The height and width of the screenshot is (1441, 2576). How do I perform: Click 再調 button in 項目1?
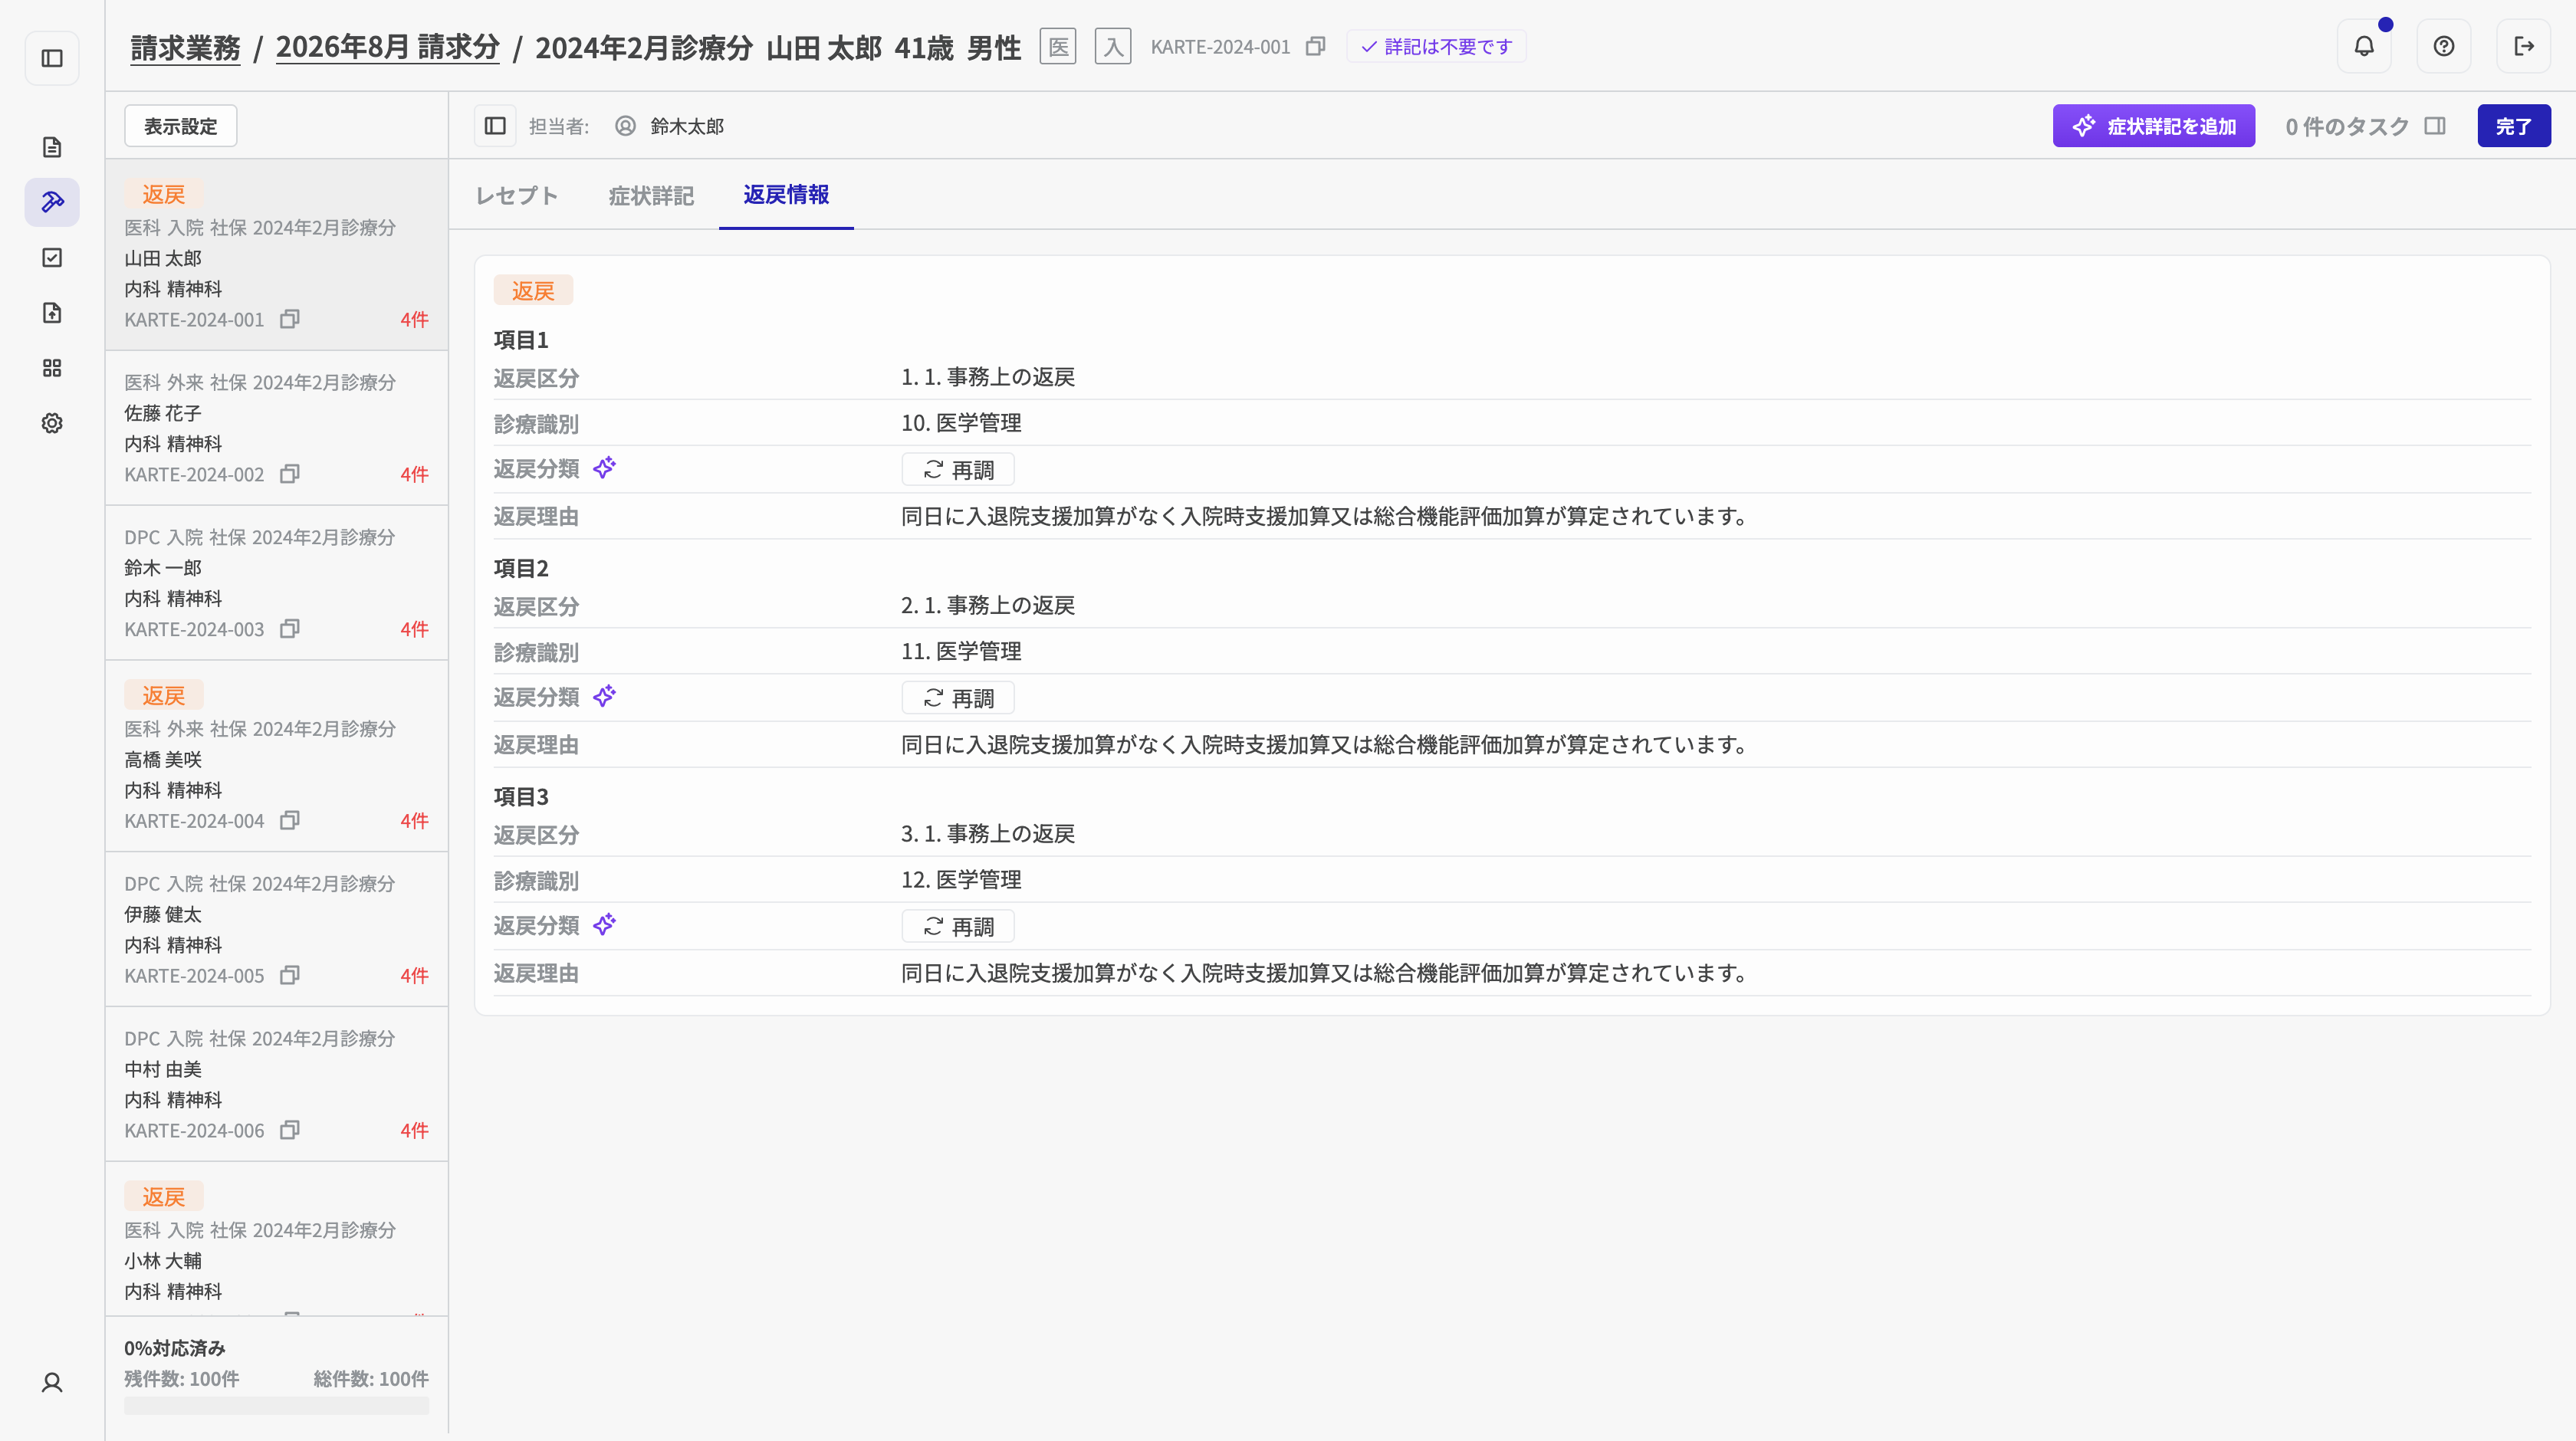(x=958, y=470)
